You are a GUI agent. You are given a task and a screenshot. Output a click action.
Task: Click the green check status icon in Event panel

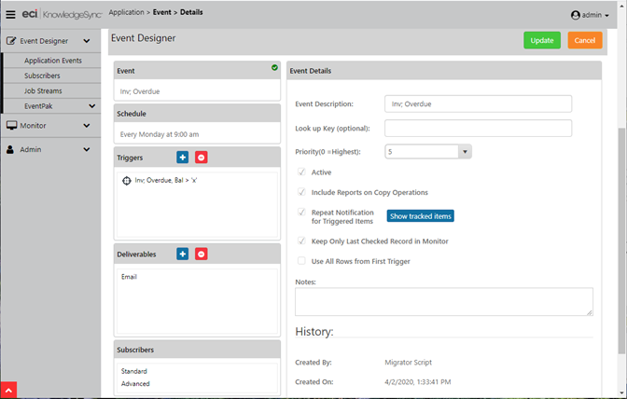click(x=274, y=67)
